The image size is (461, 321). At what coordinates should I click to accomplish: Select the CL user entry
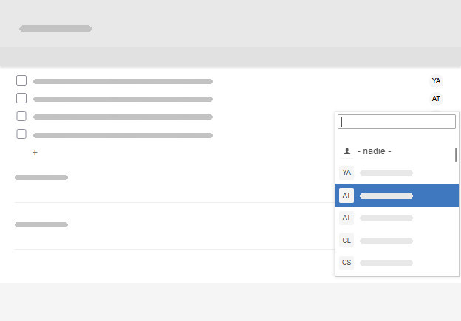coord(386,241)
